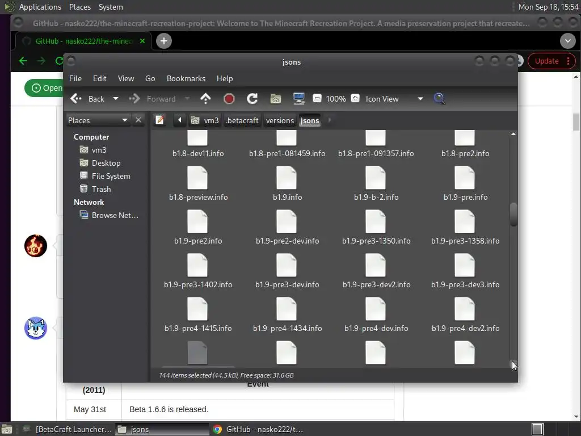
Task: Switch to GitHub Chrome taskbar item
Action: 258,429
